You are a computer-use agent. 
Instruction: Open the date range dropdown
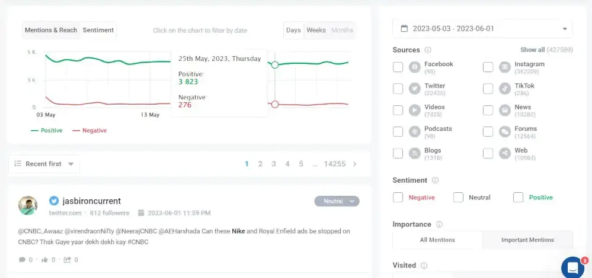point(482,28)
